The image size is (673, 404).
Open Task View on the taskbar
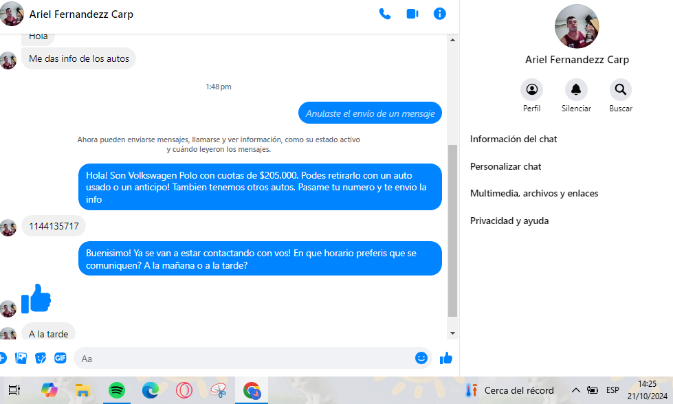[x=14, y=390]
